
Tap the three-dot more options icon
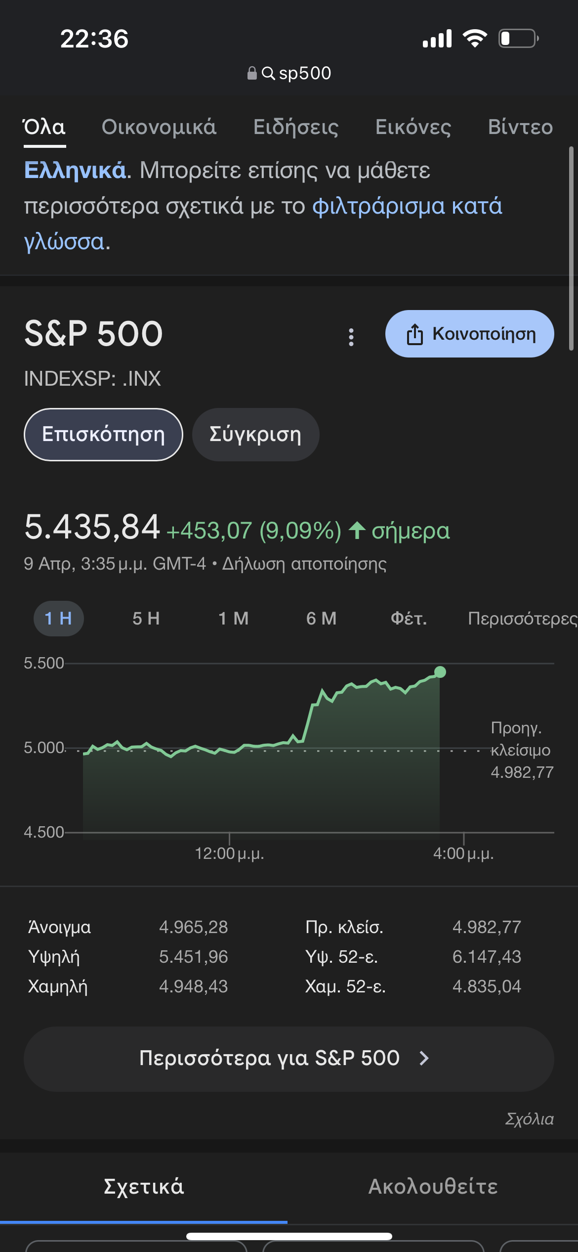click(x=351, y=337)
